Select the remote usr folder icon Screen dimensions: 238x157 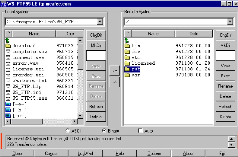tap(127, 75)
